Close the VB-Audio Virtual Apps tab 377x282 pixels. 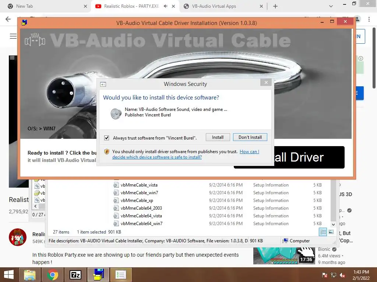(x=261, y=6)
